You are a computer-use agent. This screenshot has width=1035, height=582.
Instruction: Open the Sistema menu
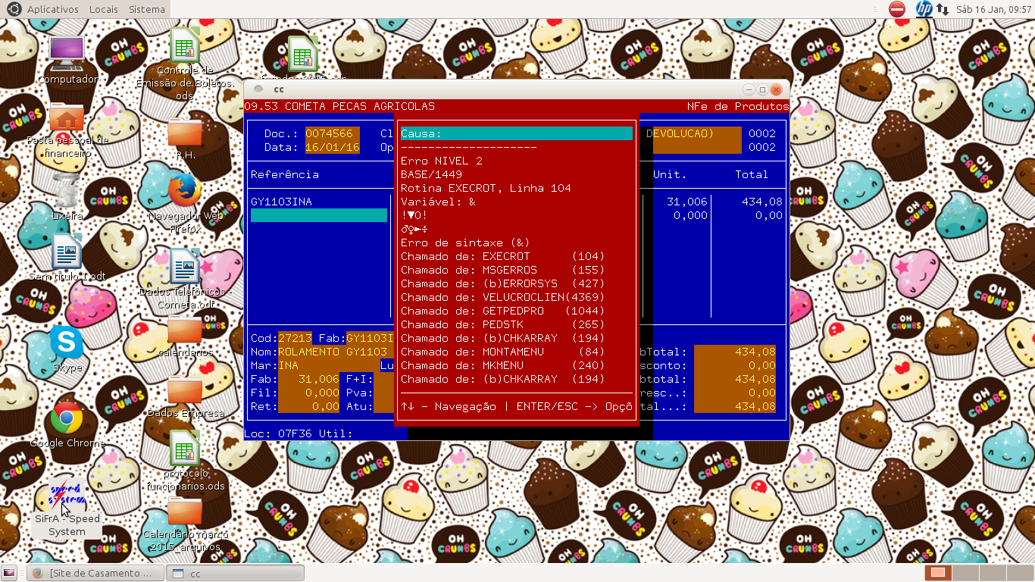(146, 9)
